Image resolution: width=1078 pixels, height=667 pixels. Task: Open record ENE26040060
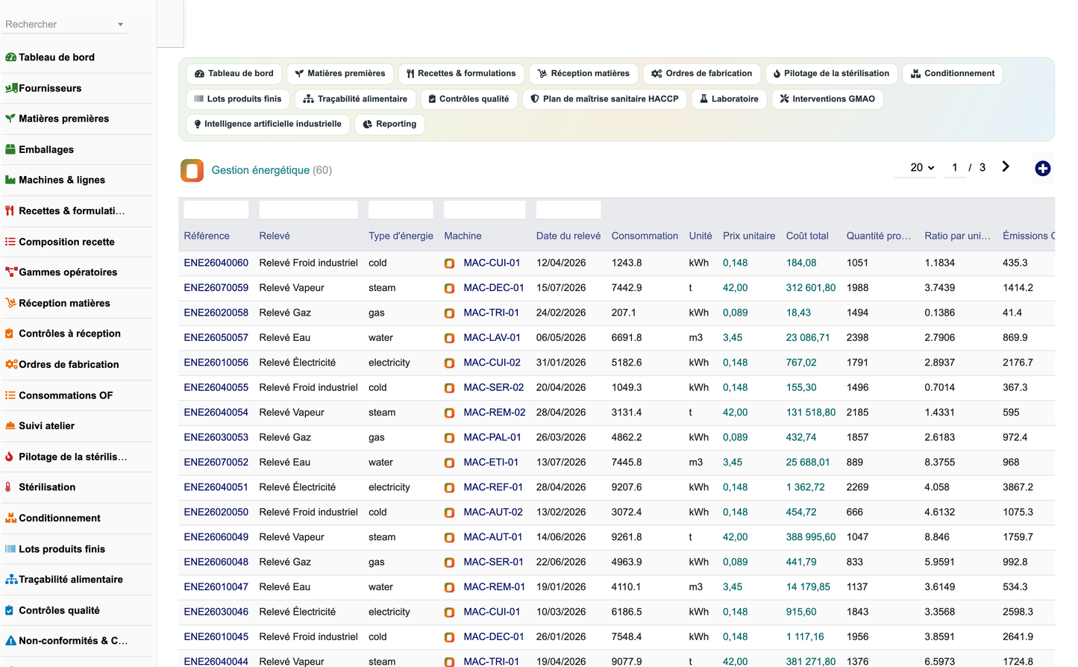[216, 263]
